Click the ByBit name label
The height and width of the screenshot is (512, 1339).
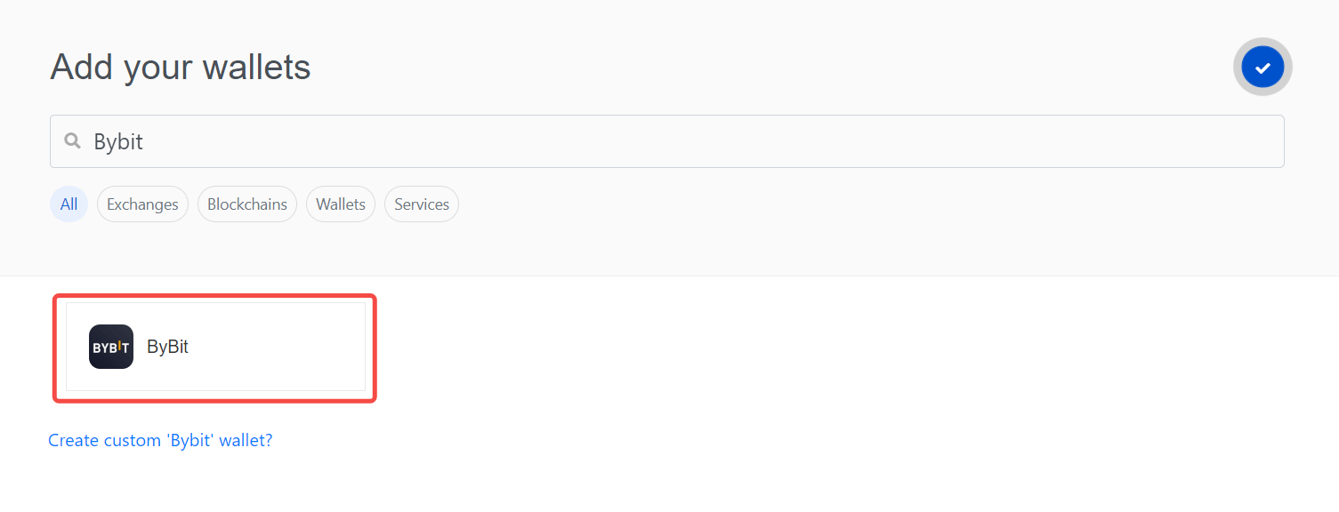pos(168,347)
